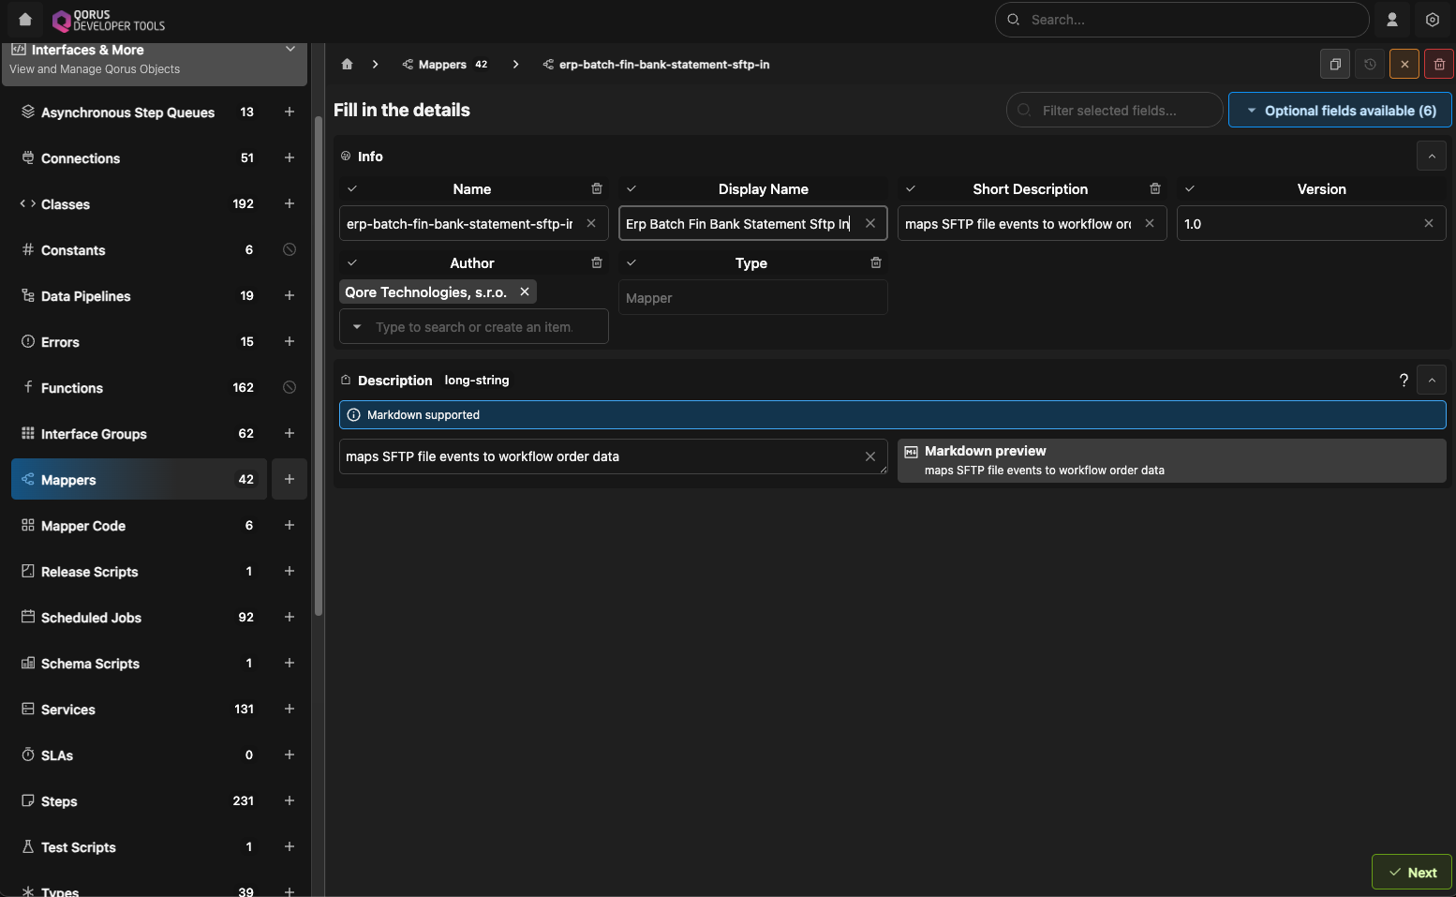Viewport: 1456px width, 897px height.
Task: Click the sidebar vertical scrollbar
Action: 319,366
